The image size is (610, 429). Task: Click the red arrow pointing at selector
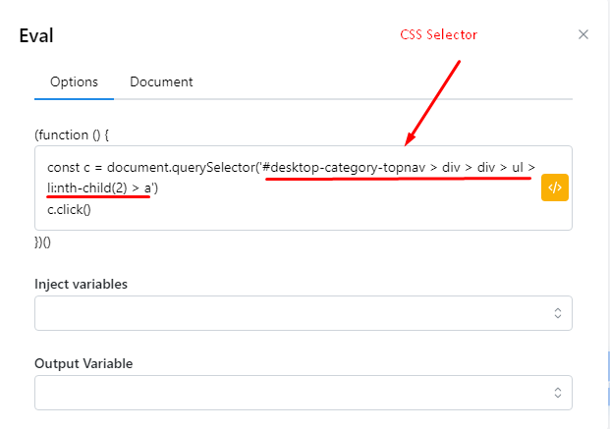(x=433, y=102)
